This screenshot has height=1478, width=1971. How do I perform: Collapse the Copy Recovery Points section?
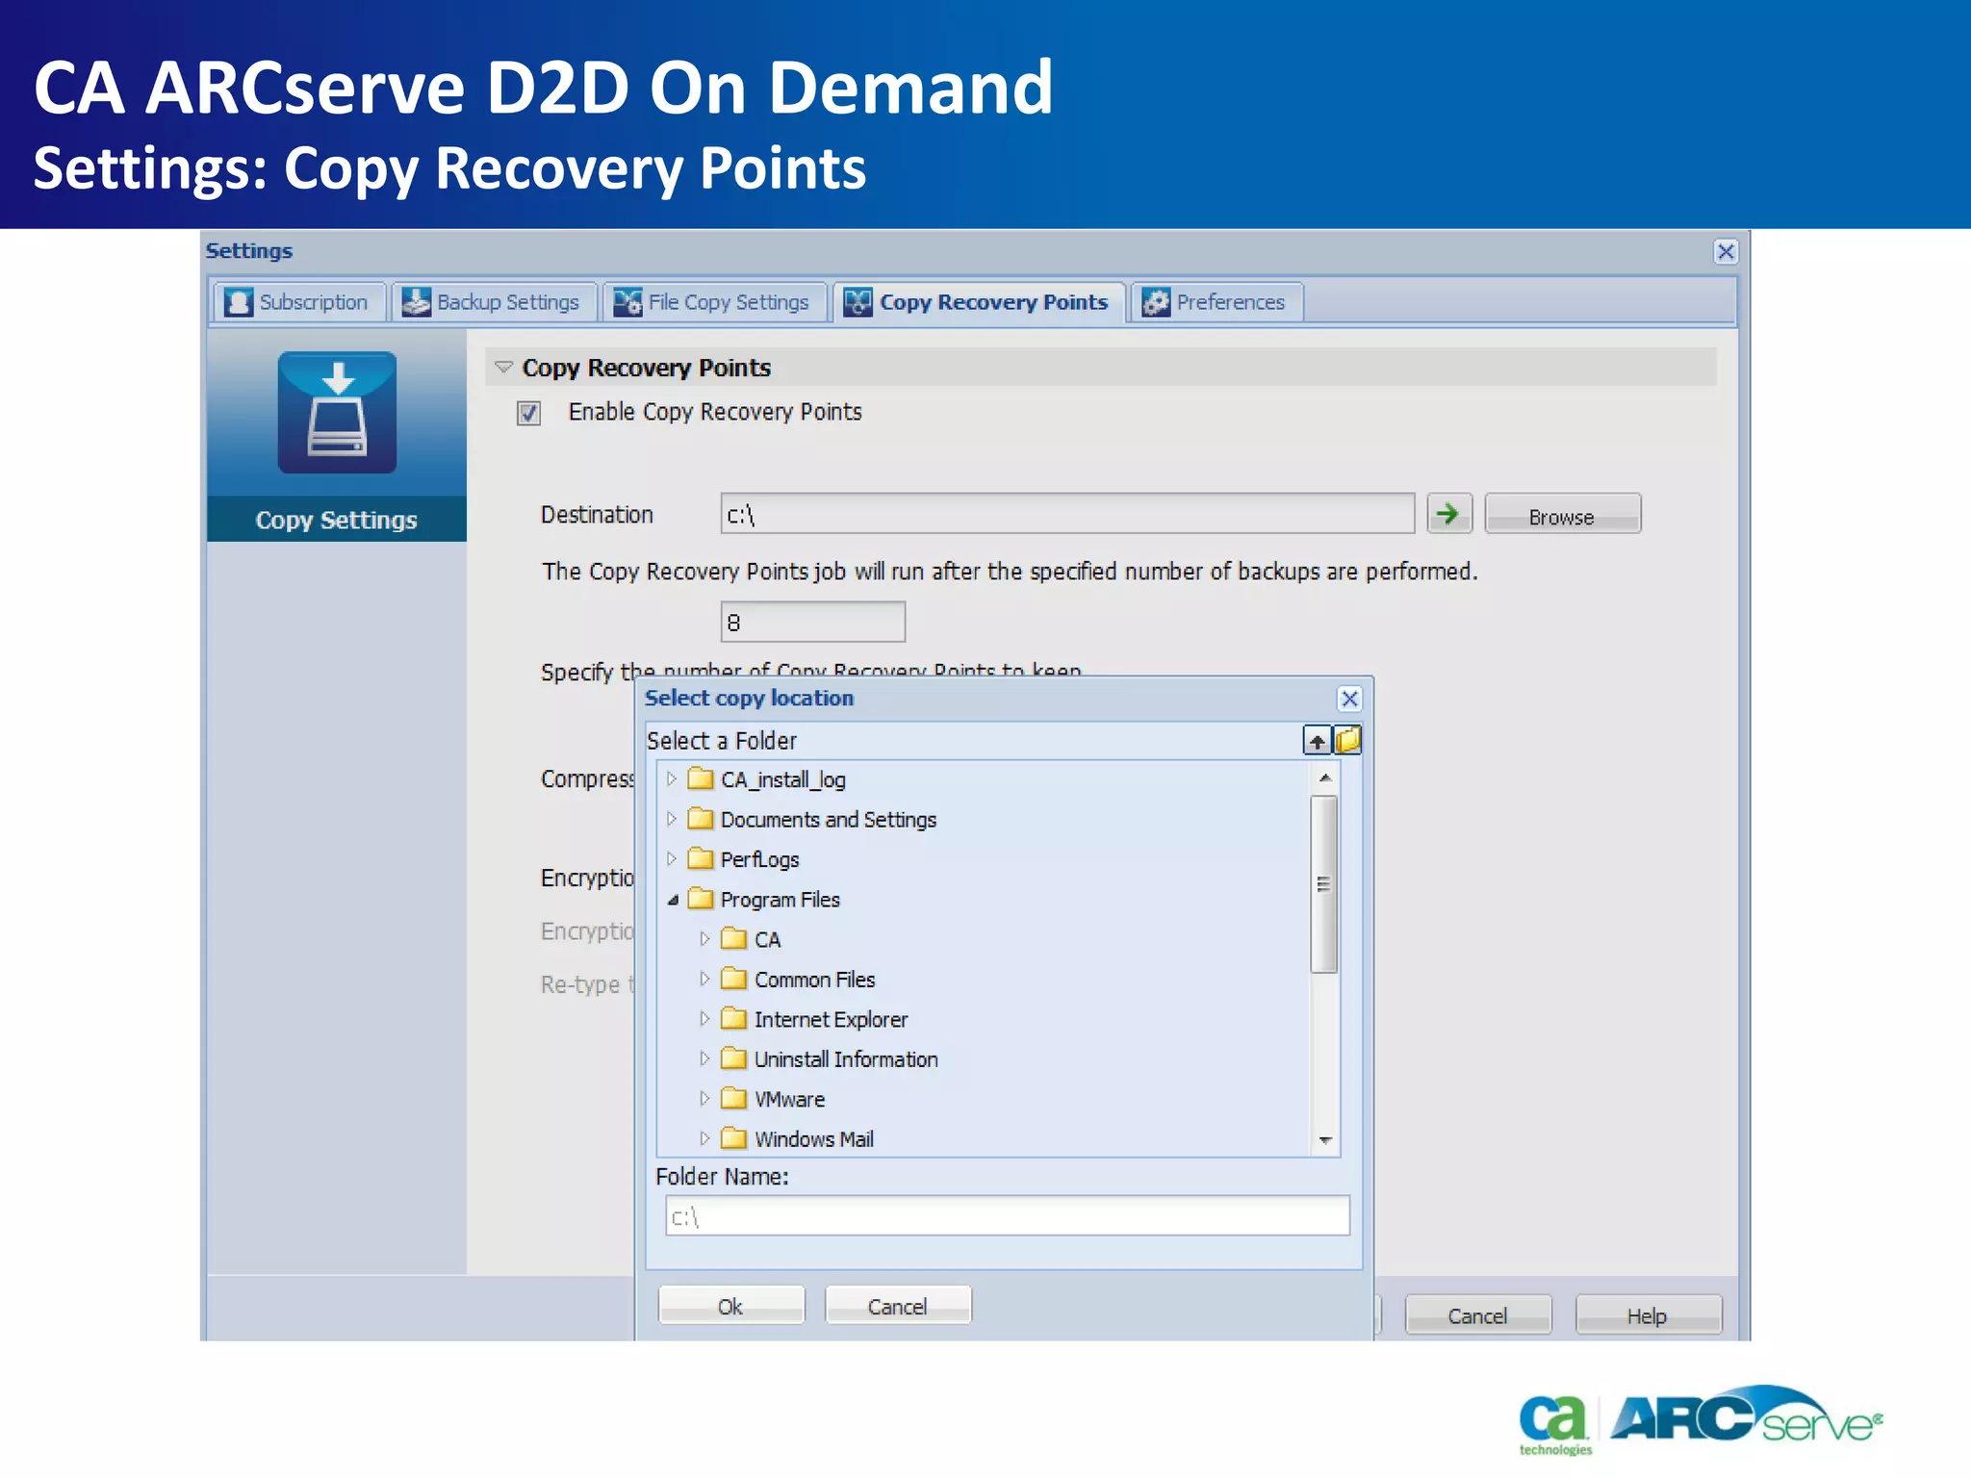[503, 368]
